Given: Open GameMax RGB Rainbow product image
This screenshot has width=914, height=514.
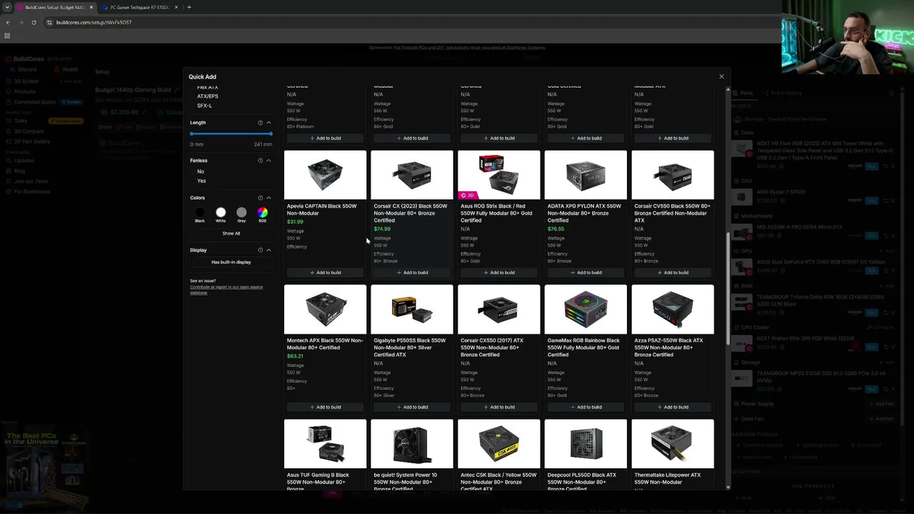Looking at the screenshot, I should pos(586,309).
